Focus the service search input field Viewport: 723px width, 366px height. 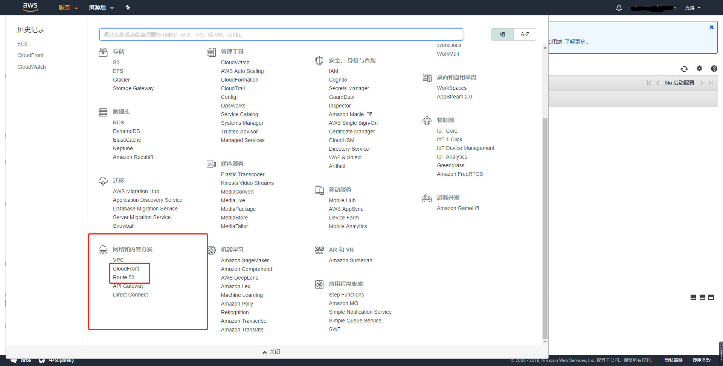click(281, 35)
